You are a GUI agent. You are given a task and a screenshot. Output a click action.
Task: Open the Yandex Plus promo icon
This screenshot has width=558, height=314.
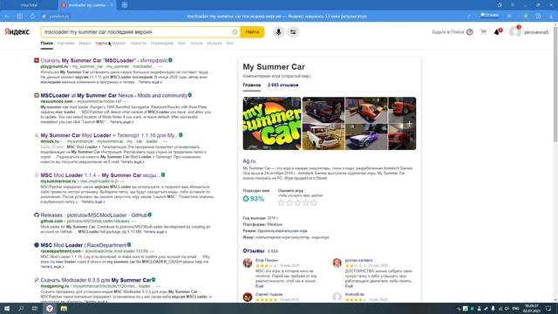tap(470, 32)
